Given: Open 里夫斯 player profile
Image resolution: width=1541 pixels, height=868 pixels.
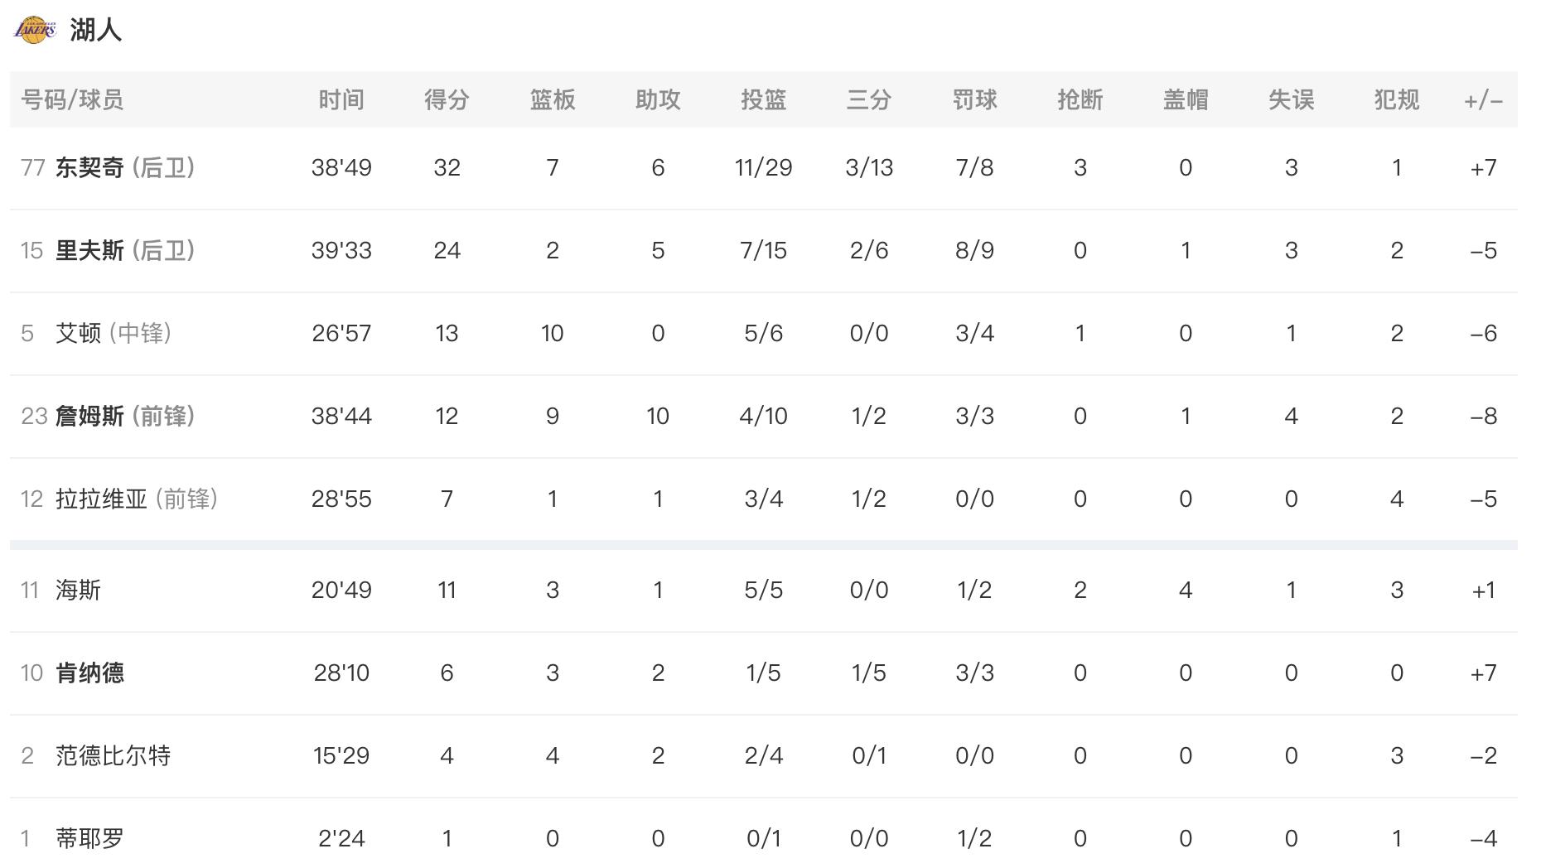Looking at the screenshot, I should [89, 250].
